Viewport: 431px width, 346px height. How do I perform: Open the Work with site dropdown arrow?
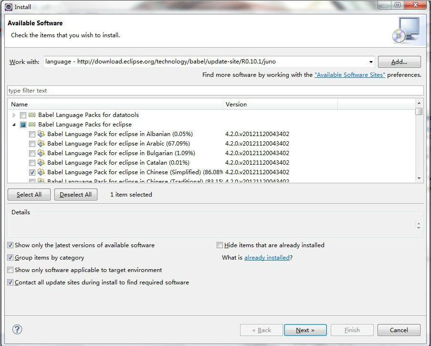click(371, 62)
